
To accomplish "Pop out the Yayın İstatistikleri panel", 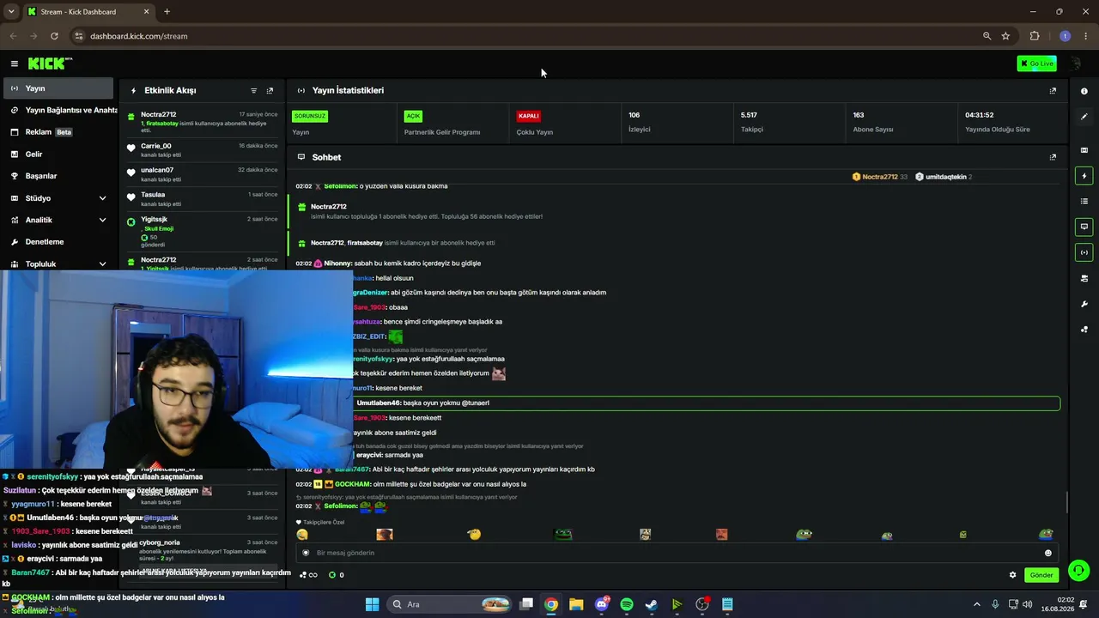I will [1053, 90].
